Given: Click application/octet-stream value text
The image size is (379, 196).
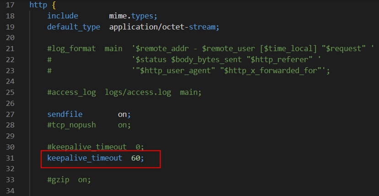Looking at the screenshot, I should (164, 27).
